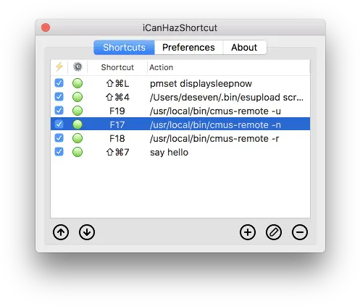Select the Shortcuts tab
Screen dimensions: 360x306
(124, 47)
